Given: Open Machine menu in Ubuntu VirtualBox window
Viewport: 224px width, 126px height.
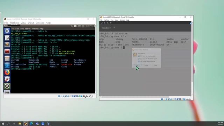Looking at the screenshot, I should point(14,23).
